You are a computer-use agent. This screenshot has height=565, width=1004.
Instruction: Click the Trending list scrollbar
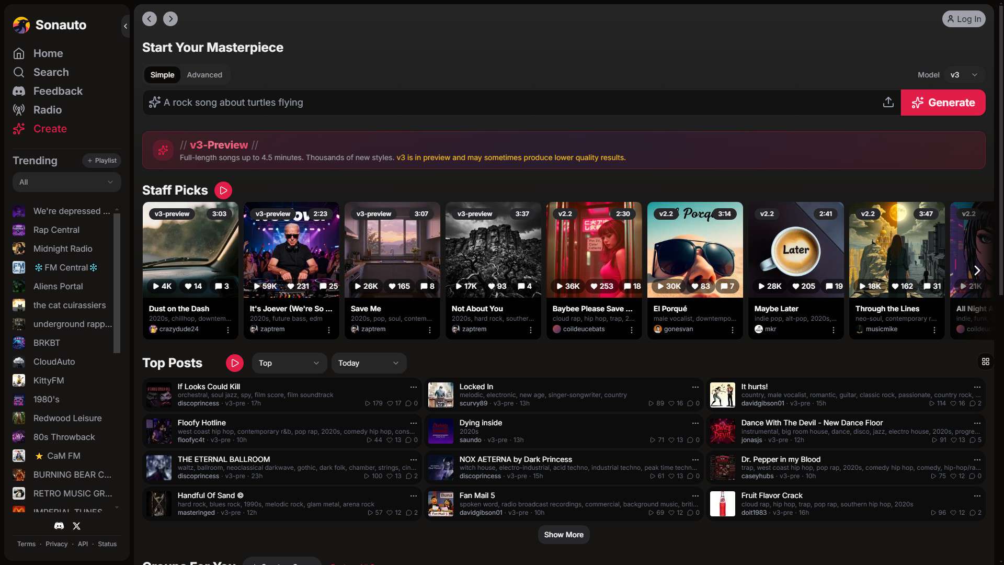click(117, 282)
